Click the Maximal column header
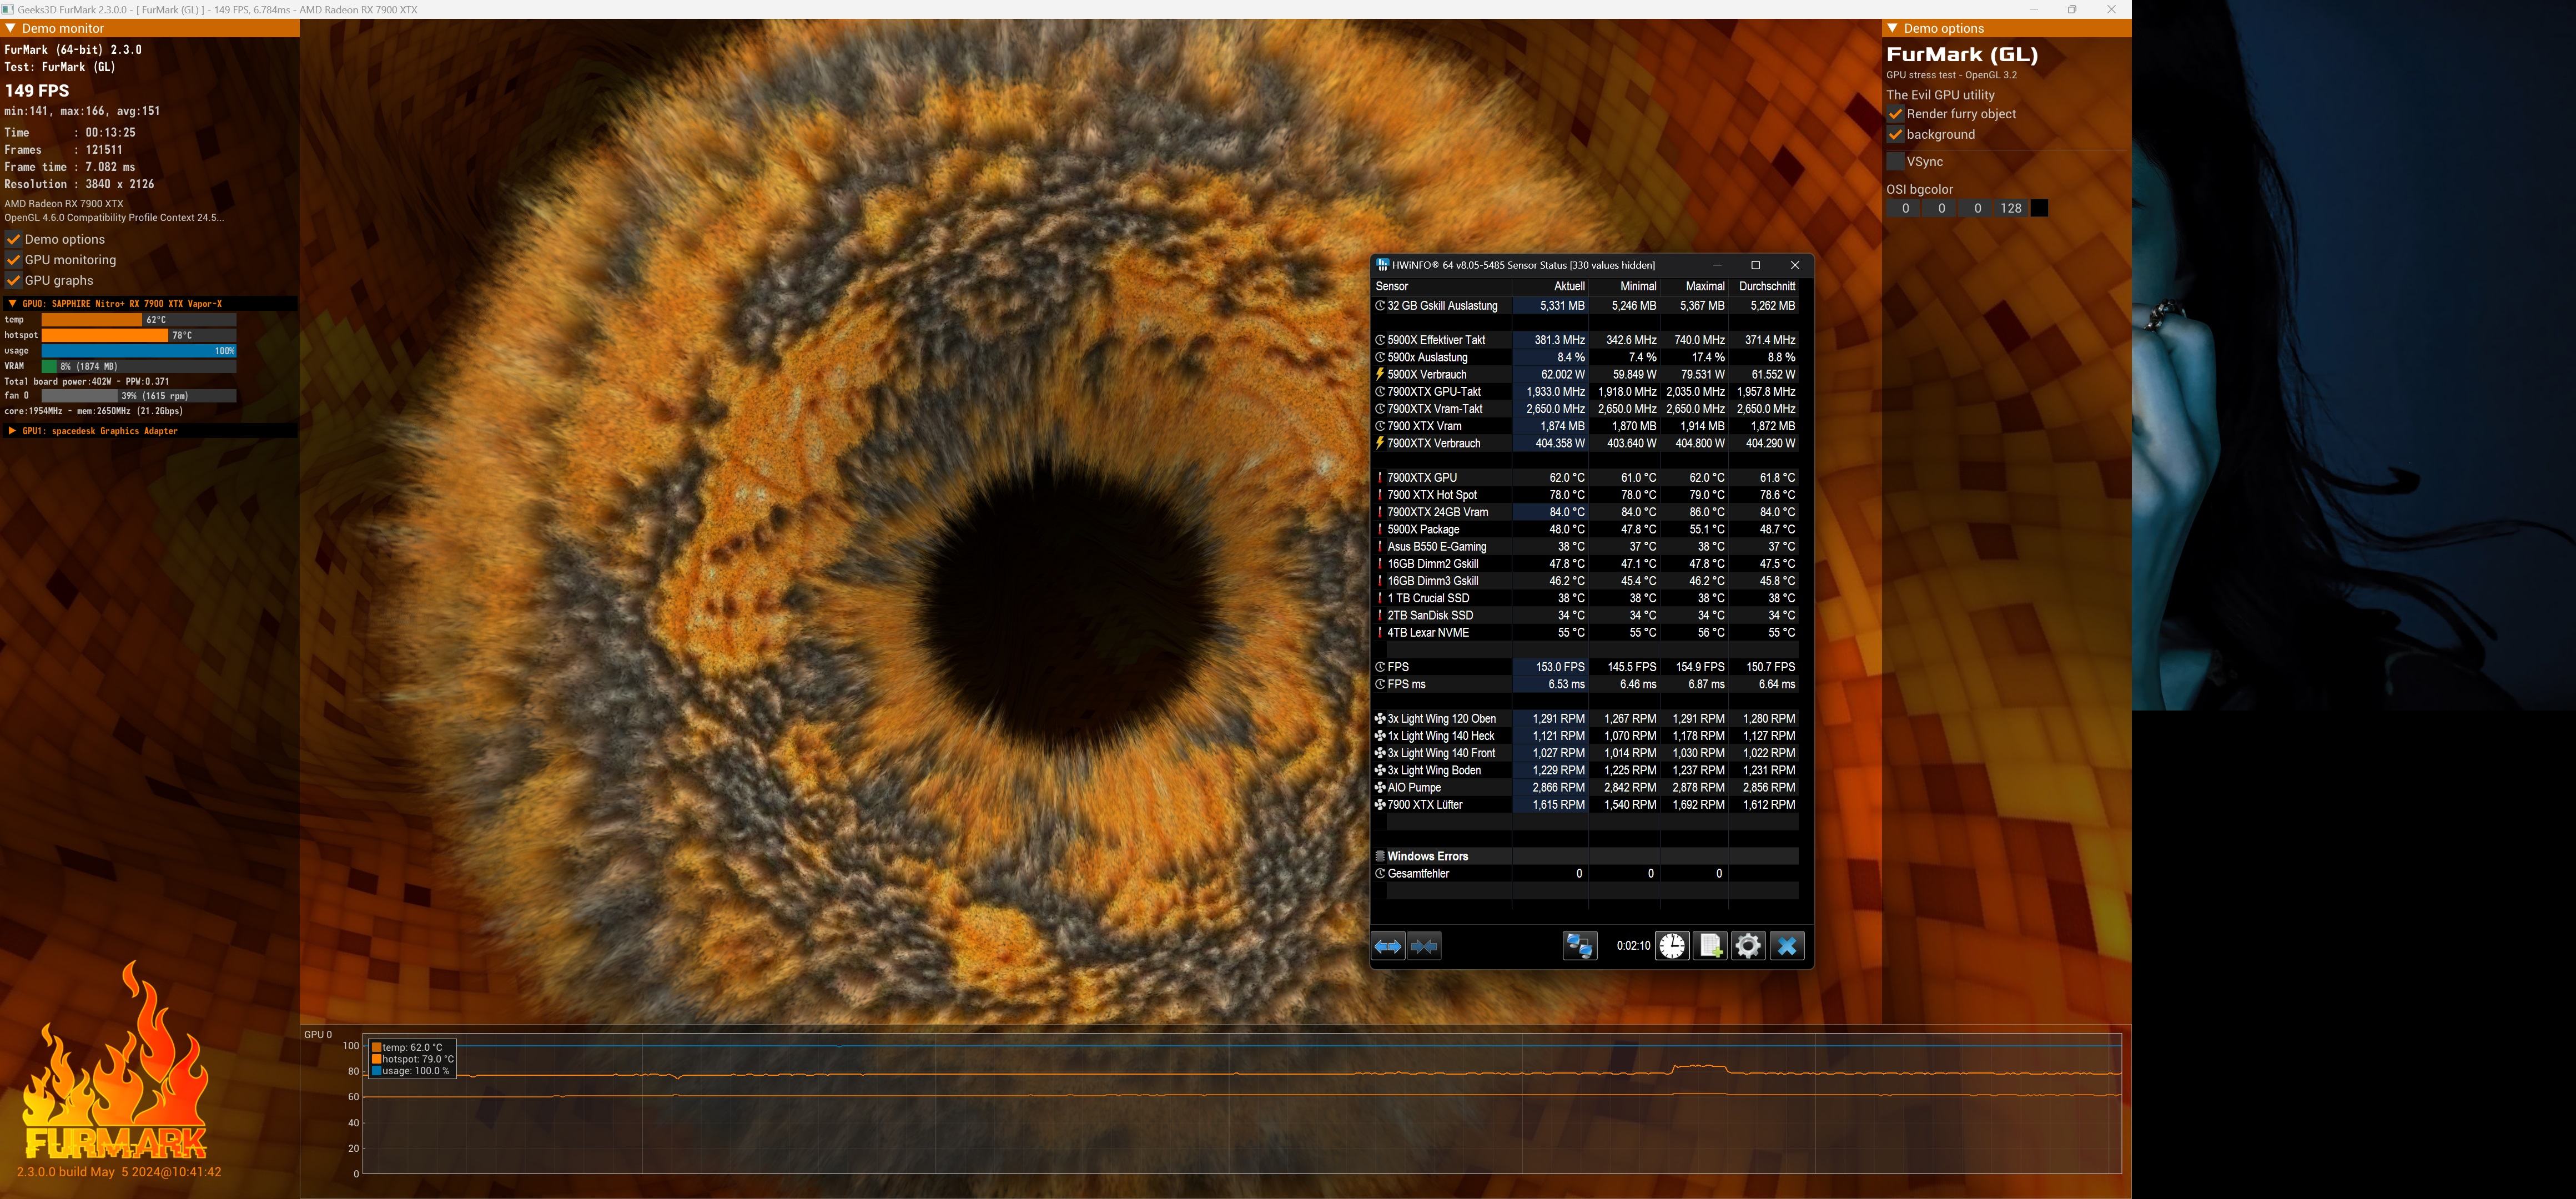The height and width of the screenshot is (1199, 2576). tap(1704, 286)
